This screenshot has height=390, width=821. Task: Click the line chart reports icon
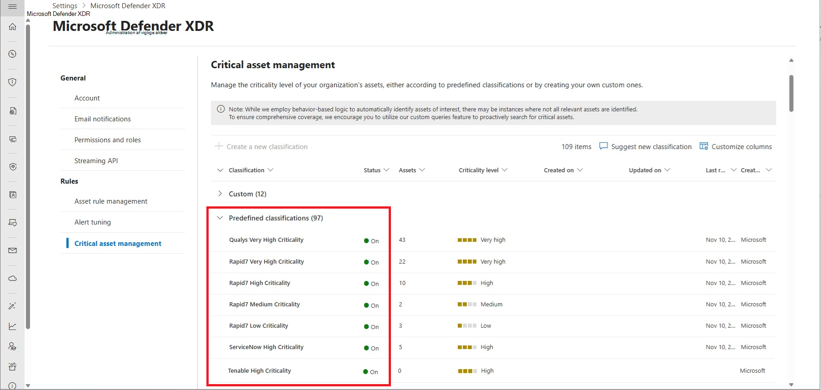coord(12,326)
